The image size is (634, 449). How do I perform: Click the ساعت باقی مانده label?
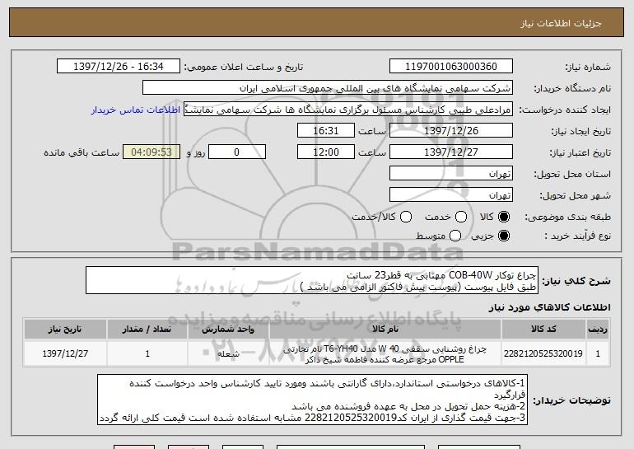coord(82,152)
